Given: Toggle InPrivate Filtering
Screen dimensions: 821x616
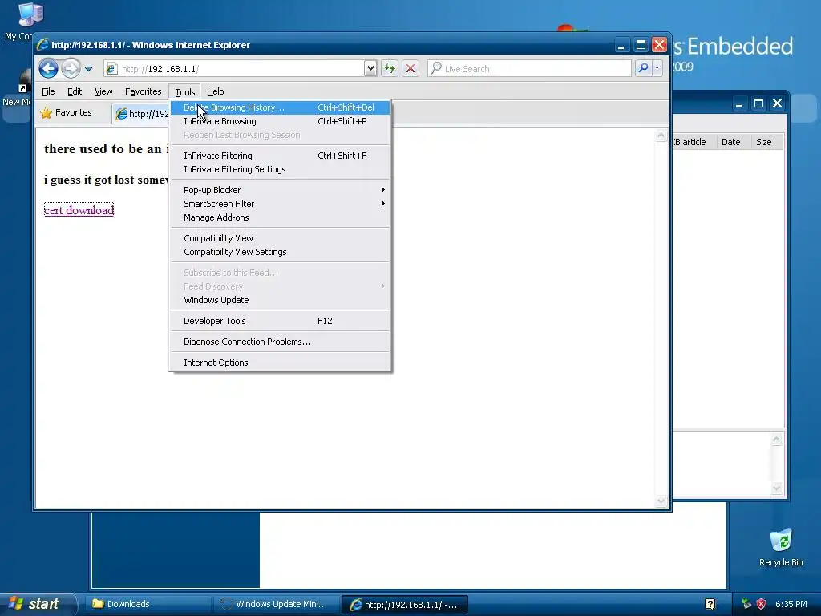Looking at the screenshot, I should click(280, 156).
